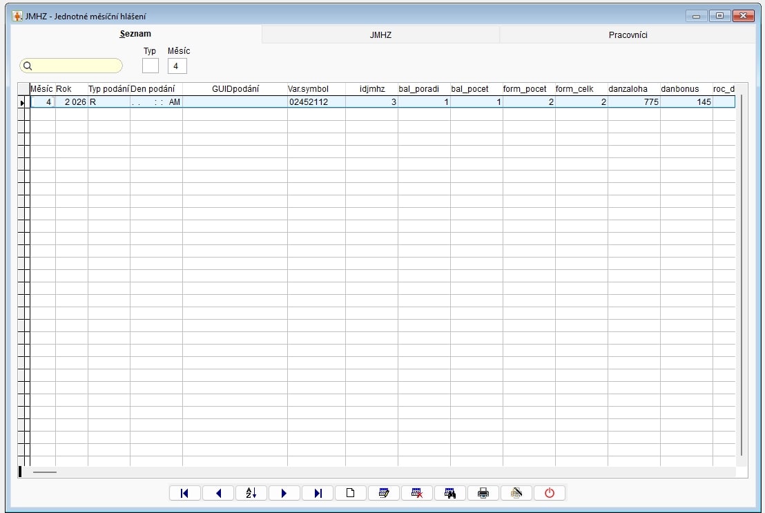Image resolution: width=765 pixels, height=513 pixels.
Task: Delete the record with red X icon
Action: (417, 493)
